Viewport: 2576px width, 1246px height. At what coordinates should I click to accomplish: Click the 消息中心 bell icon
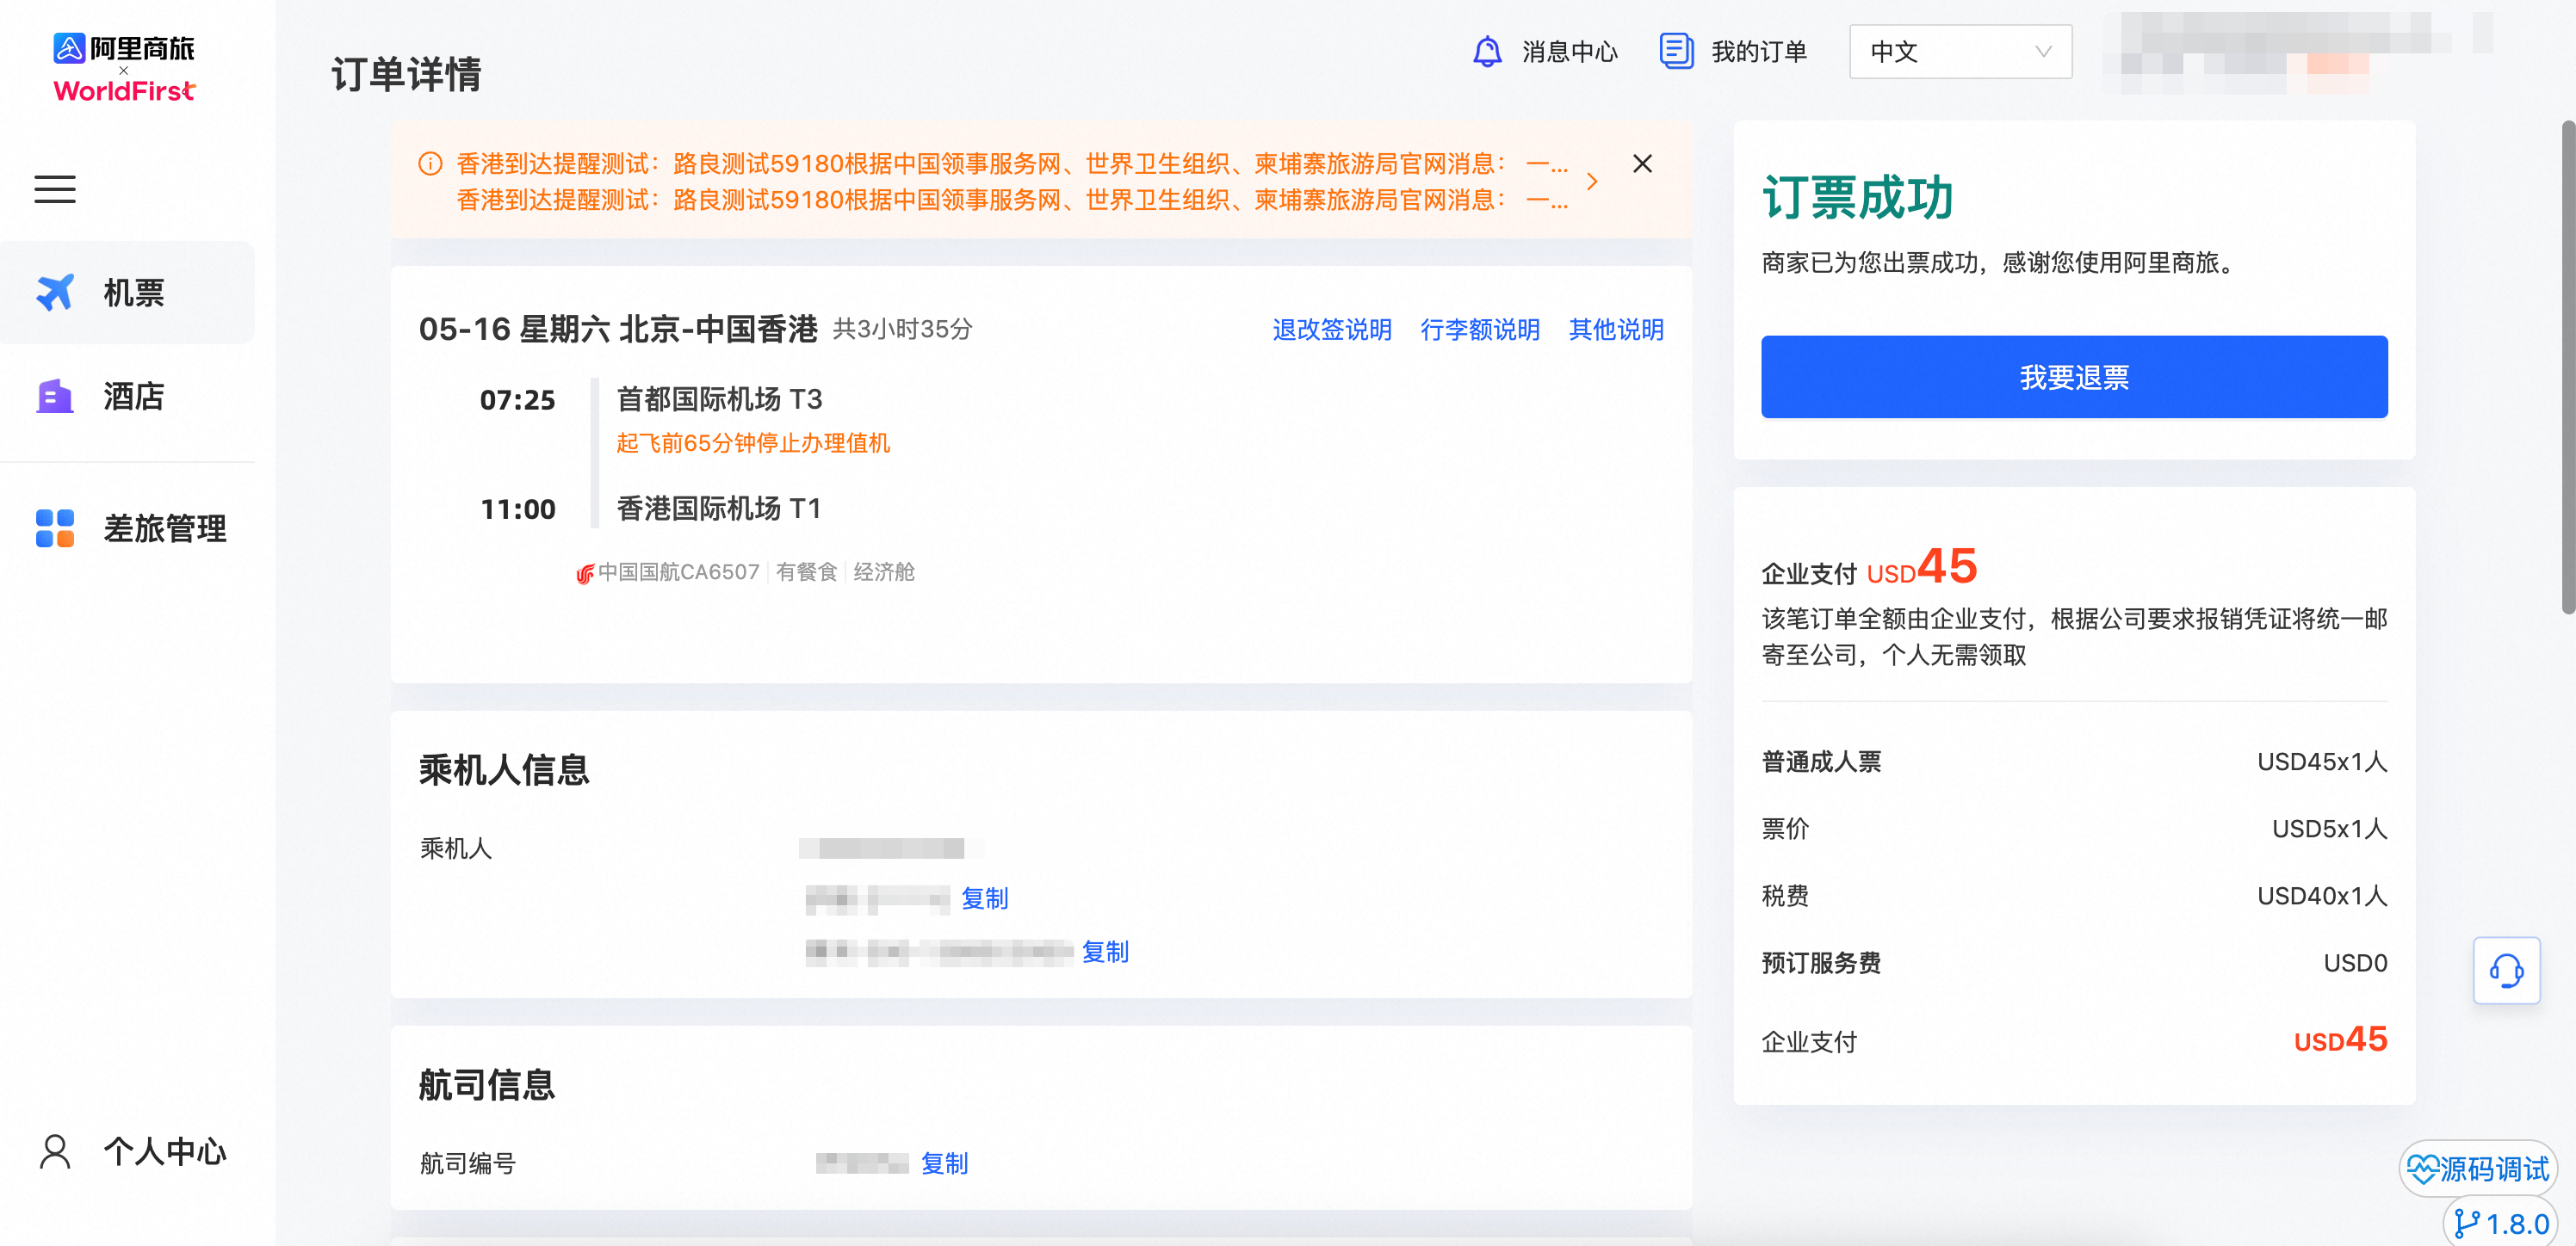point(1487,51)
